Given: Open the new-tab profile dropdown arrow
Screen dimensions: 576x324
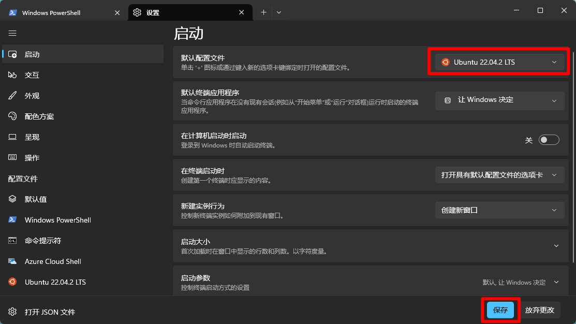Looking at the screenshot, I should [279, 12].
